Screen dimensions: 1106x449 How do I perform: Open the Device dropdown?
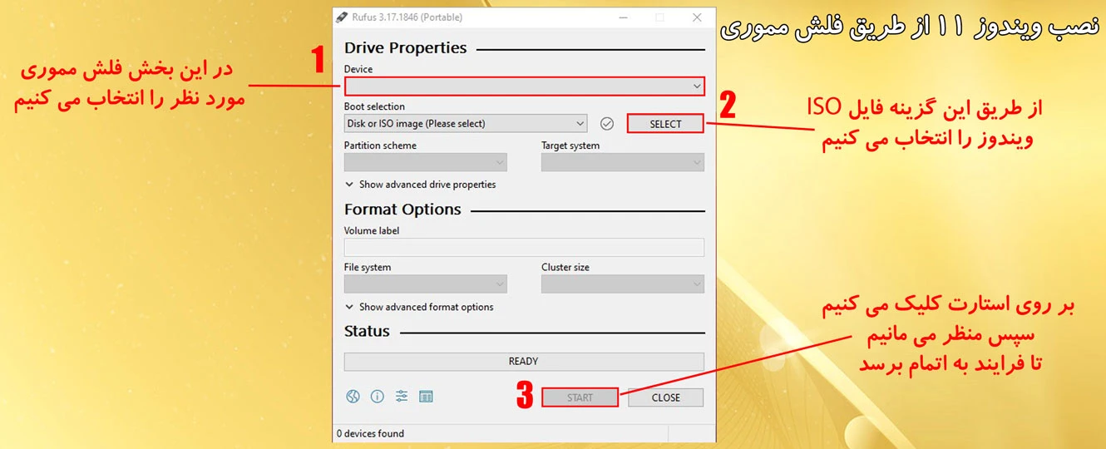coord(525,86)
